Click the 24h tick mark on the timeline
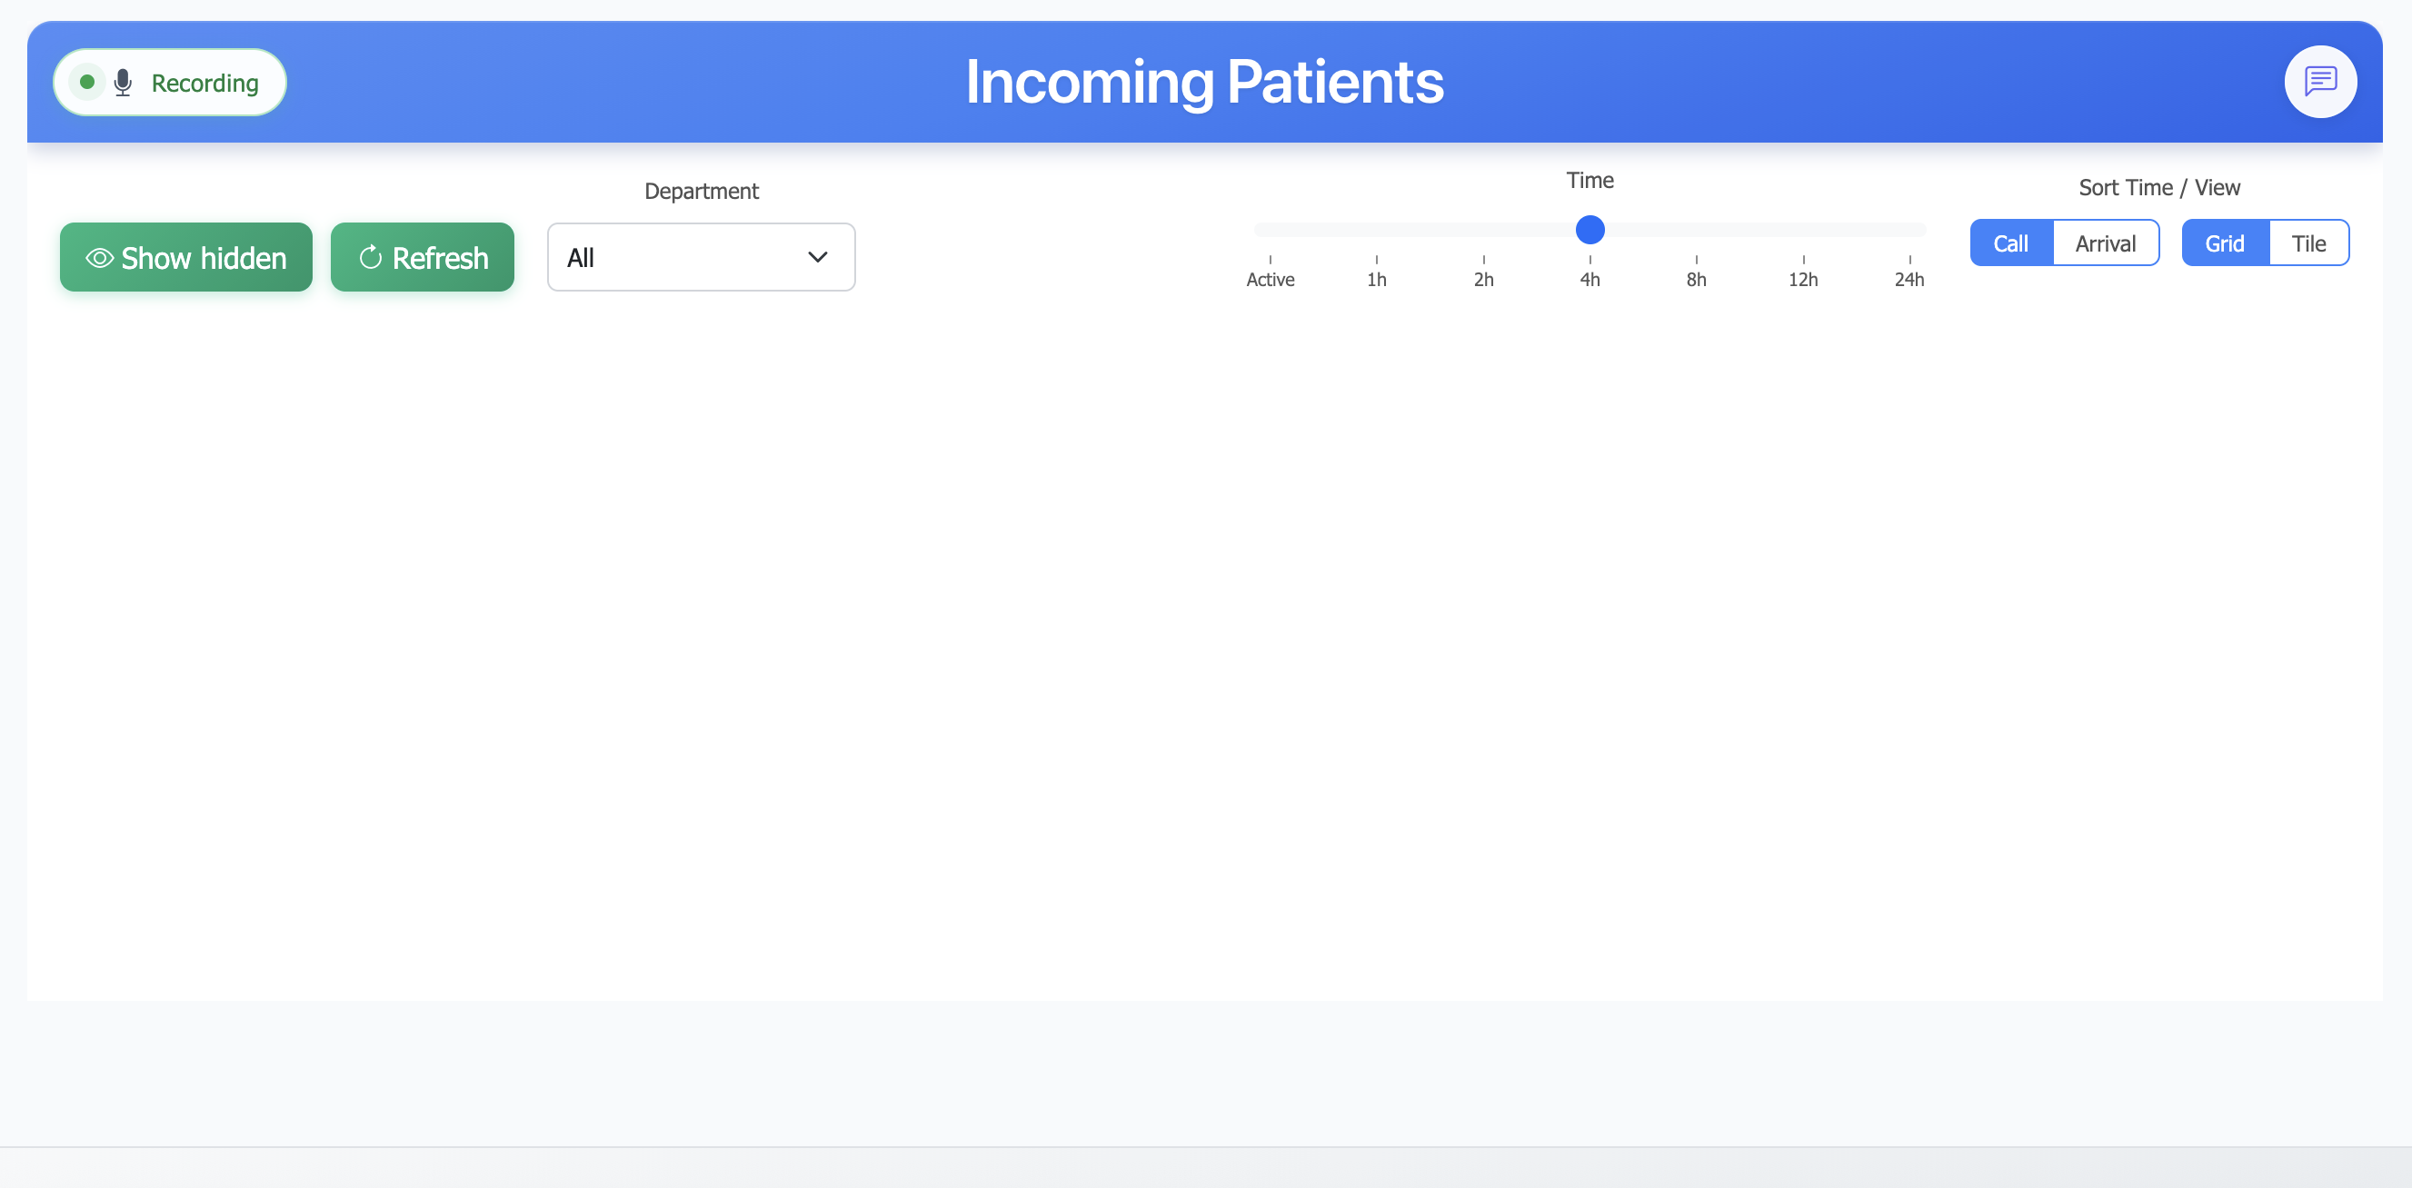Screen dimensions: 2412x1188 1910,262
